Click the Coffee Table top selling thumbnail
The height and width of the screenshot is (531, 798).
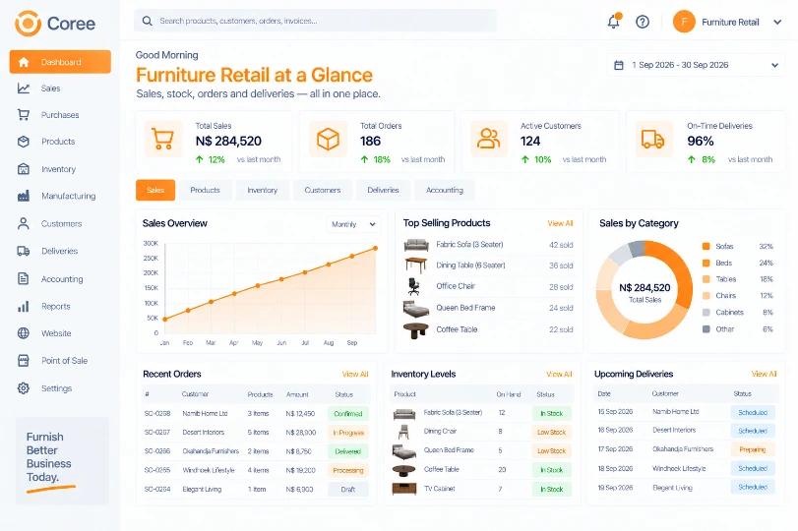416,330
